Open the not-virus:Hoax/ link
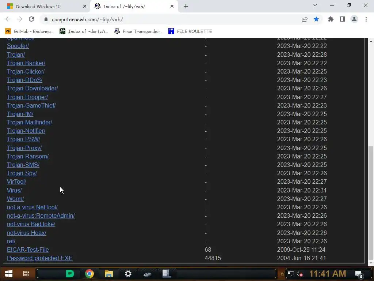This screenshot has width=374, height=281. [x=26, y=233]
